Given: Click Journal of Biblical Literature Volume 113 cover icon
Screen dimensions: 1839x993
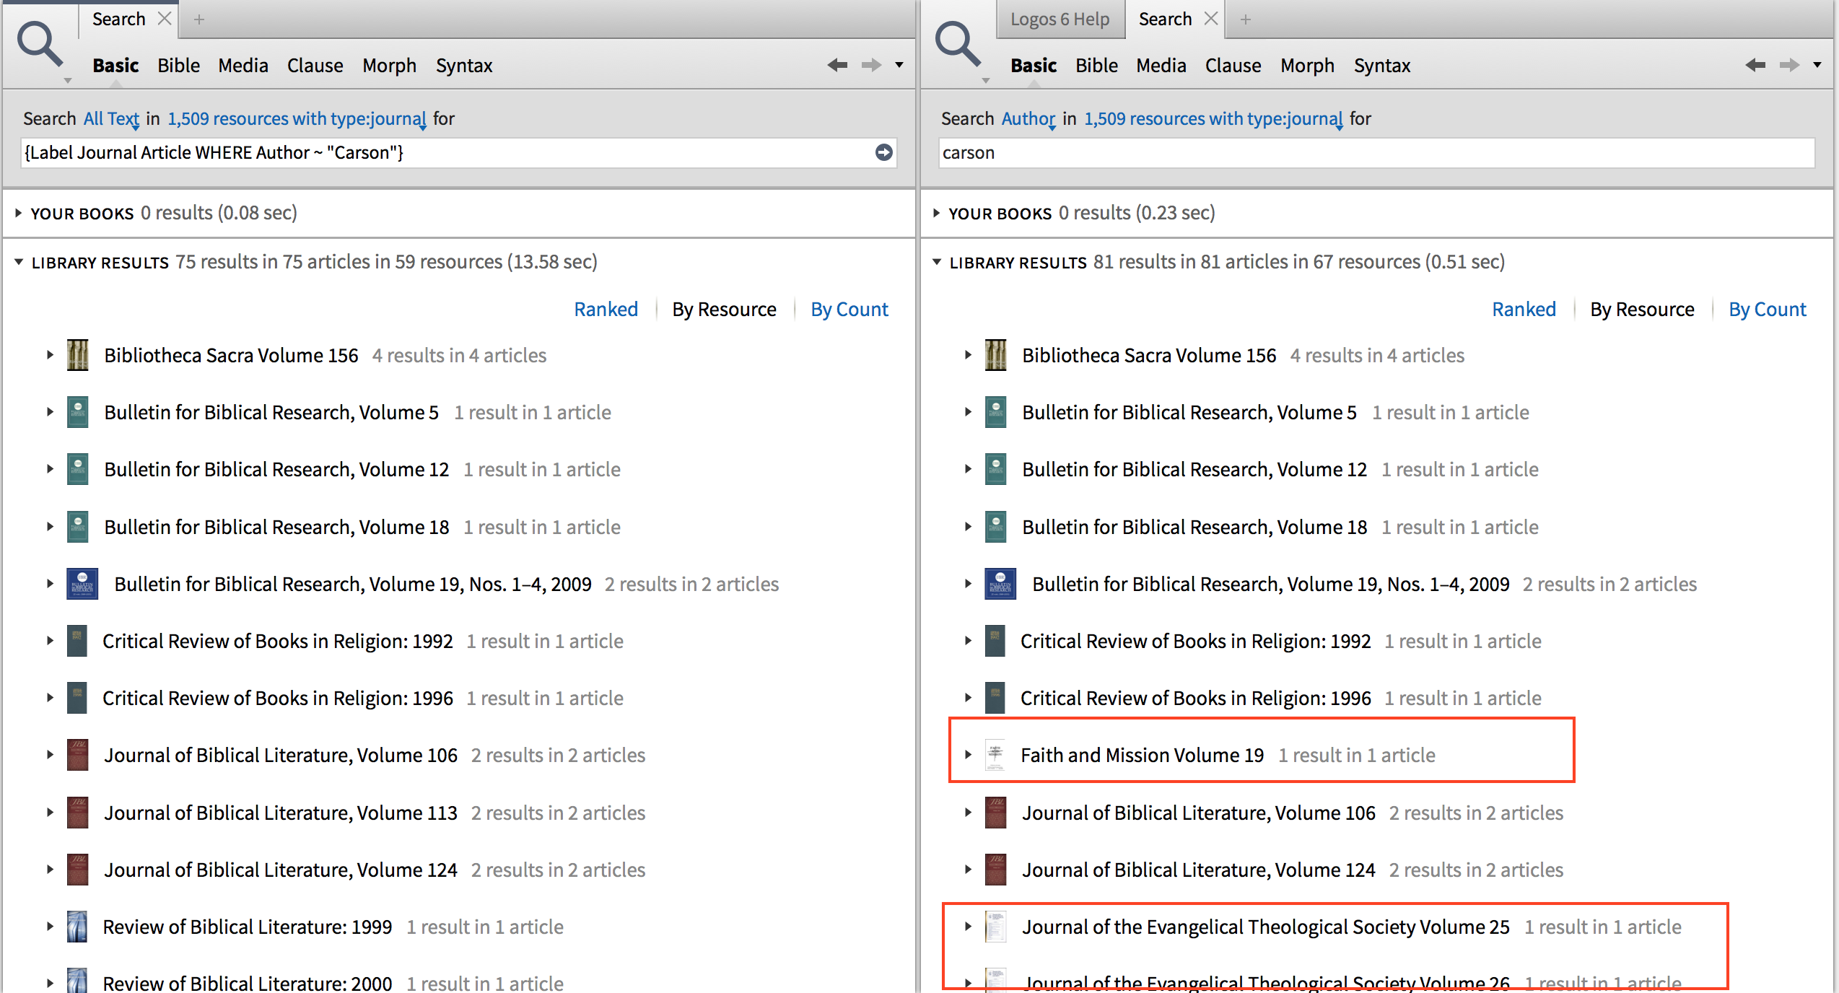Looking at the screenshot, I should 77,813.
